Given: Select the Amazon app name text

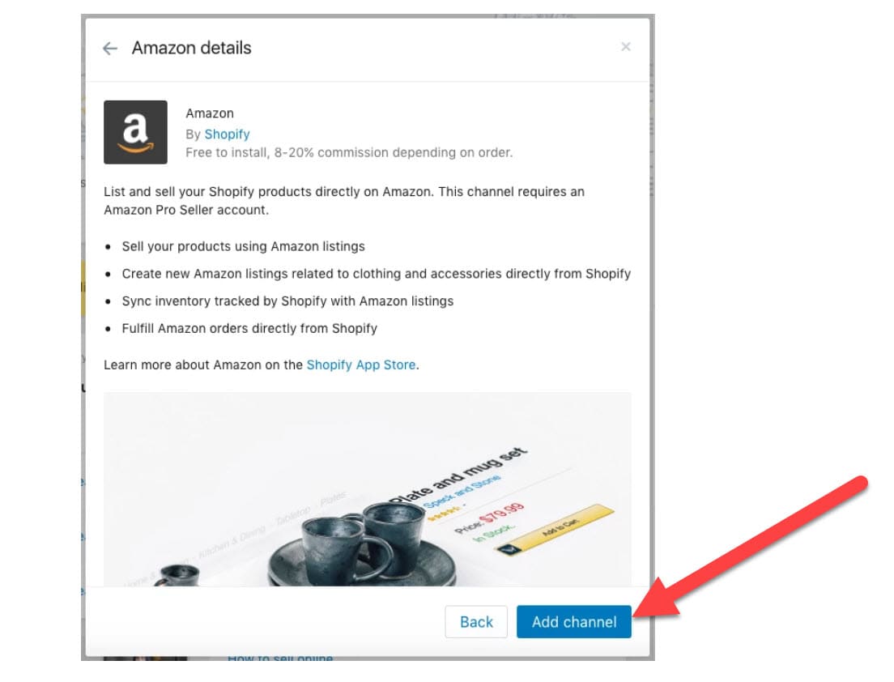Looking at the screenshot, I should [x=210, y=113].
